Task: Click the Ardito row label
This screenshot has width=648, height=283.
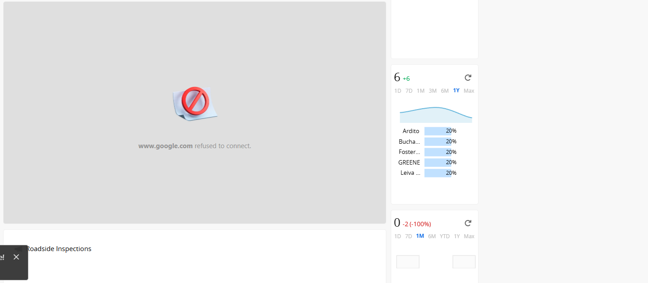Action: coord(411,131)
